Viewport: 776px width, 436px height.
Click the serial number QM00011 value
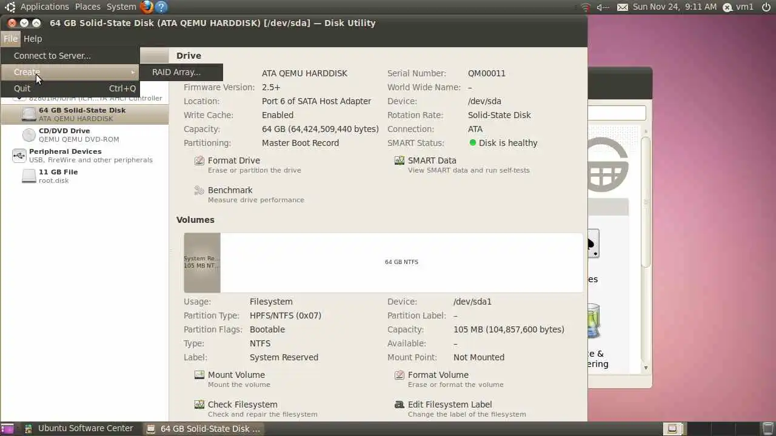point(486,73)
